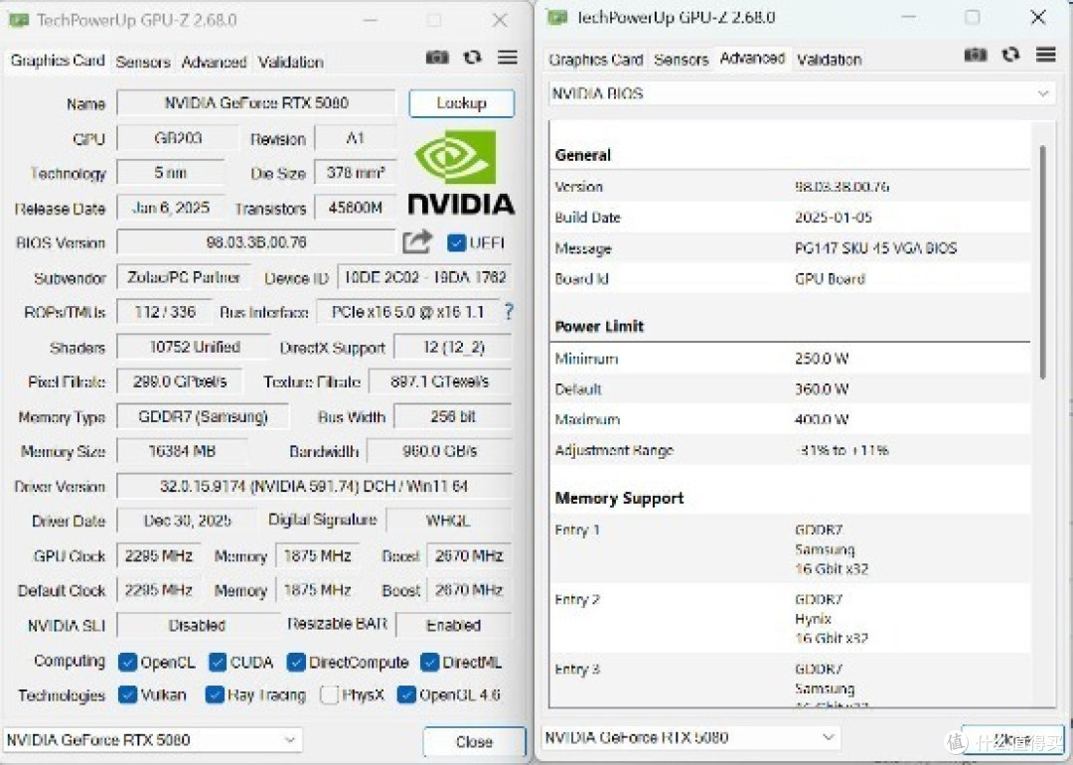
Task: Click the Subvendor field
Action: click(x=183, y=277)
